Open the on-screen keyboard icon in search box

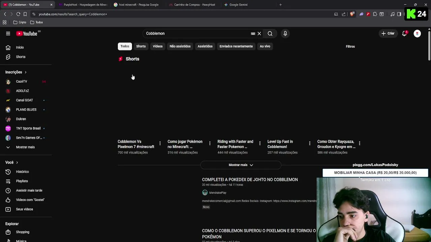(253, 34)
